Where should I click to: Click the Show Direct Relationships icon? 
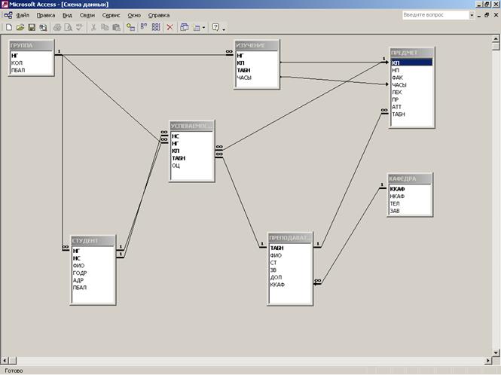pyautogui.click(x=143, y=27)
